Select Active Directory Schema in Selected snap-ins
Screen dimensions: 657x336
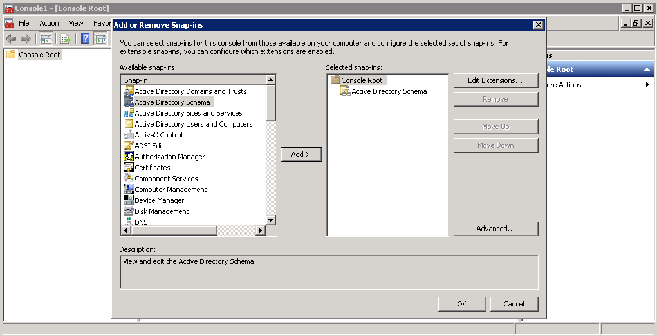pyautogui.click(x=389, y=91)
